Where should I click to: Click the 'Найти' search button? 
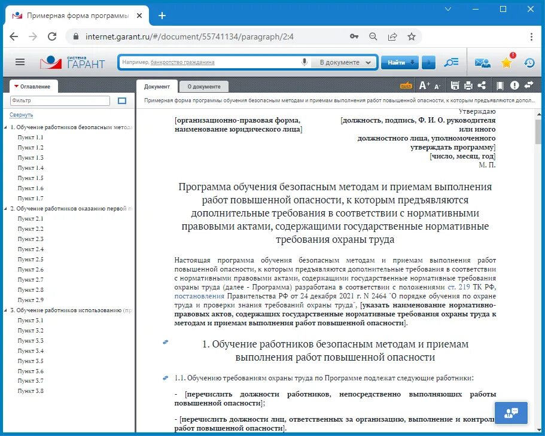tap(400, 63)
